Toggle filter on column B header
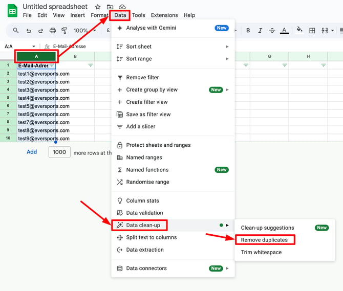343x291 pixels. coord(90,65)
